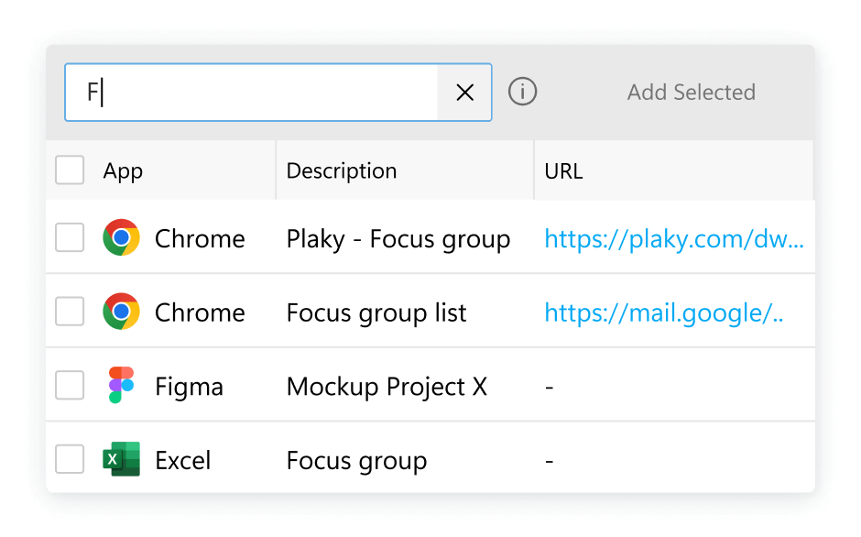
Task: Click the clear search X icon
Action: [465, 93]
